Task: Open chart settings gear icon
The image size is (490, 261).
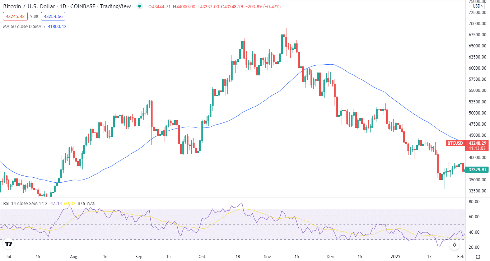Action: (x=478, y=257)
